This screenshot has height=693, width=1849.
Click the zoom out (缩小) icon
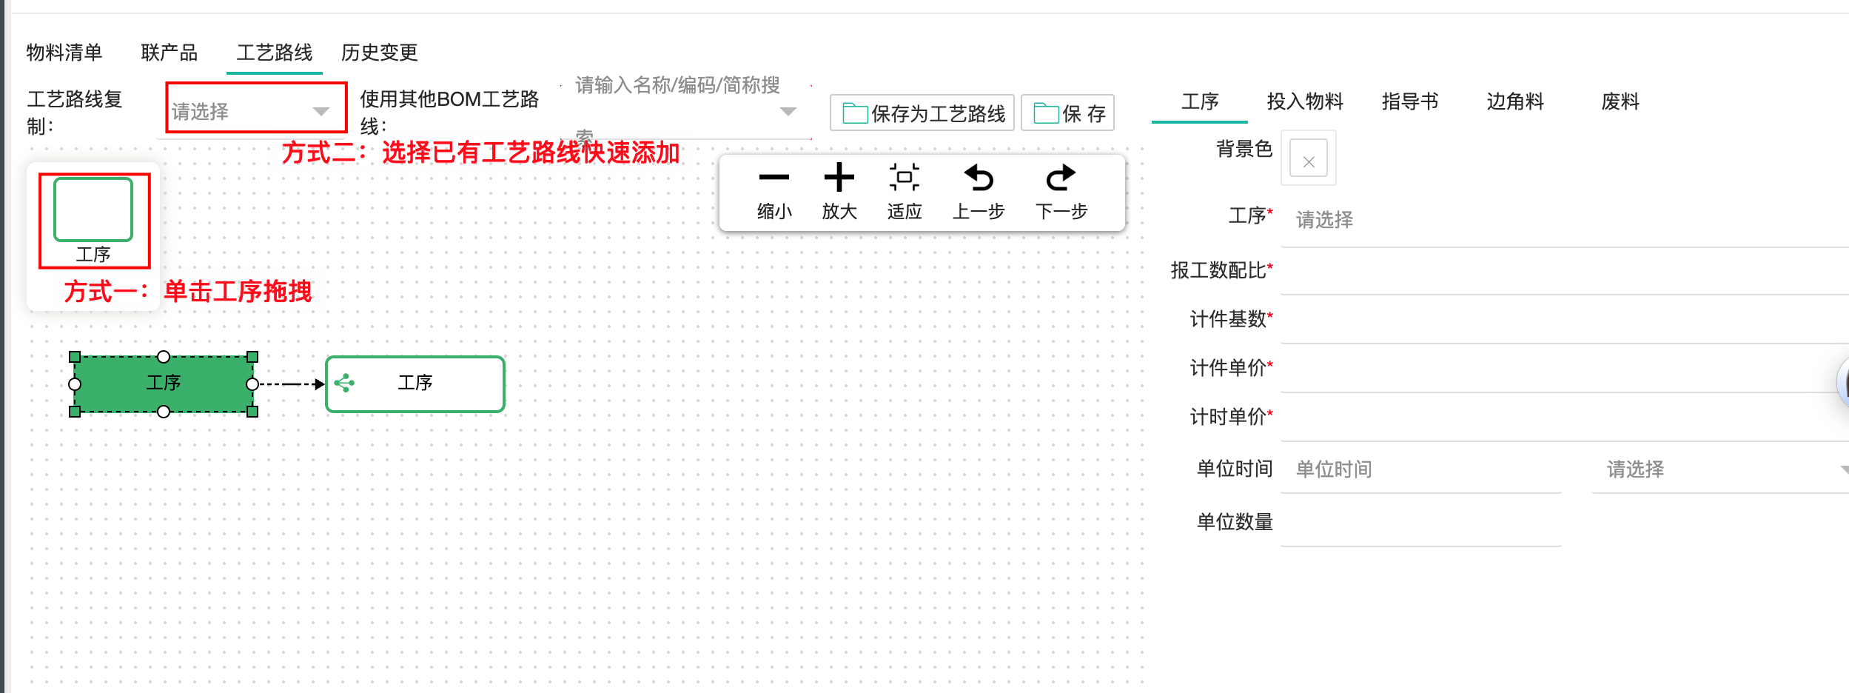pyautogui.click(x=774, y=178)
